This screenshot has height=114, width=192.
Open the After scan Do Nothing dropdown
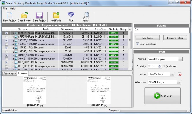click(x=179, y=82)
